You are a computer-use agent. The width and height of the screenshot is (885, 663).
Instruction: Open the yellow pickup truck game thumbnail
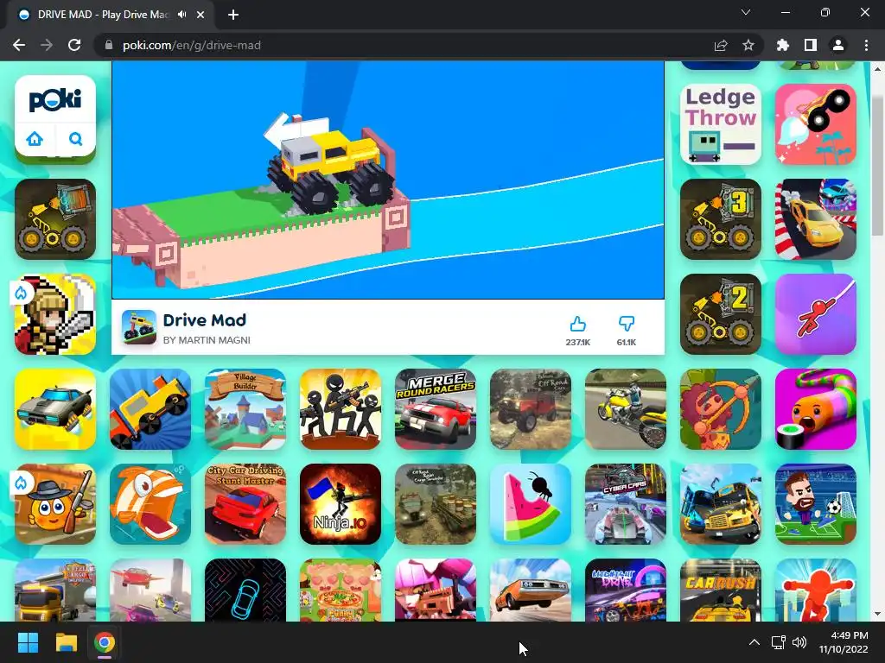(150, 409)
